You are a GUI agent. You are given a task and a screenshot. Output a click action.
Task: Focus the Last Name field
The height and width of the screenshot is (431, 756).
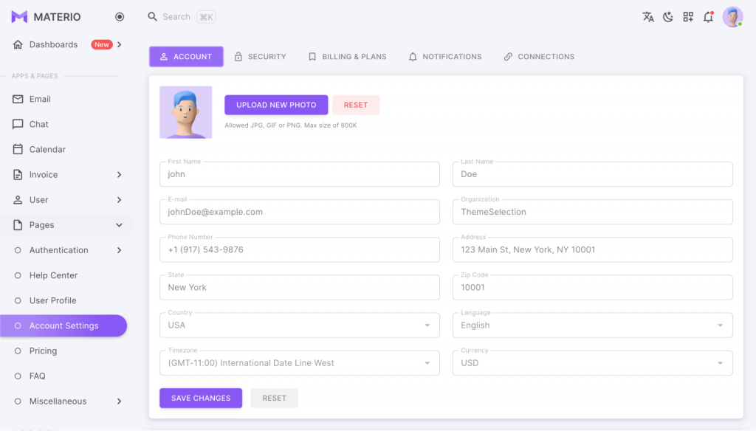(593, 174)
